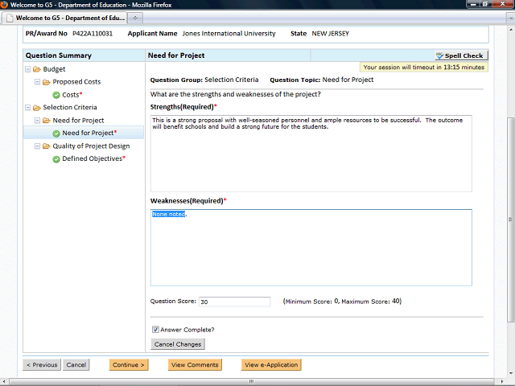The height and width of the screenshot is (386, 515).
Task: Click the scroll down arrow of page scrollbar
Action: 510,373
